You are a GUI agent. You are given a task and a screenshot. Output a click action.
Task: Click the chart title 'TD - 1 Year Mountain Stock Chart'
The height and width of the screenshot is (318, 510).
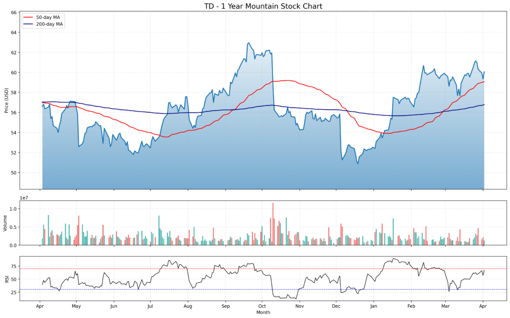[263, 6]
